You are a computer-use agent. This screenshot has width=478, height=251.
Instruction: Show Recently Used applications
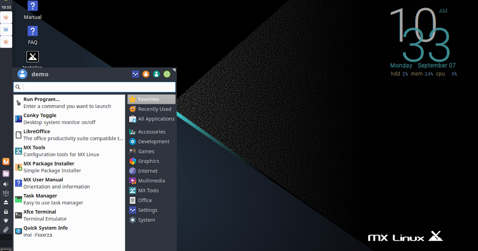pyautogui.click(x=151, y=109)
